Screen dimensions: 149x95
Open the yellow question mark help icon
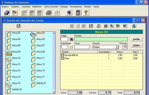86,13
